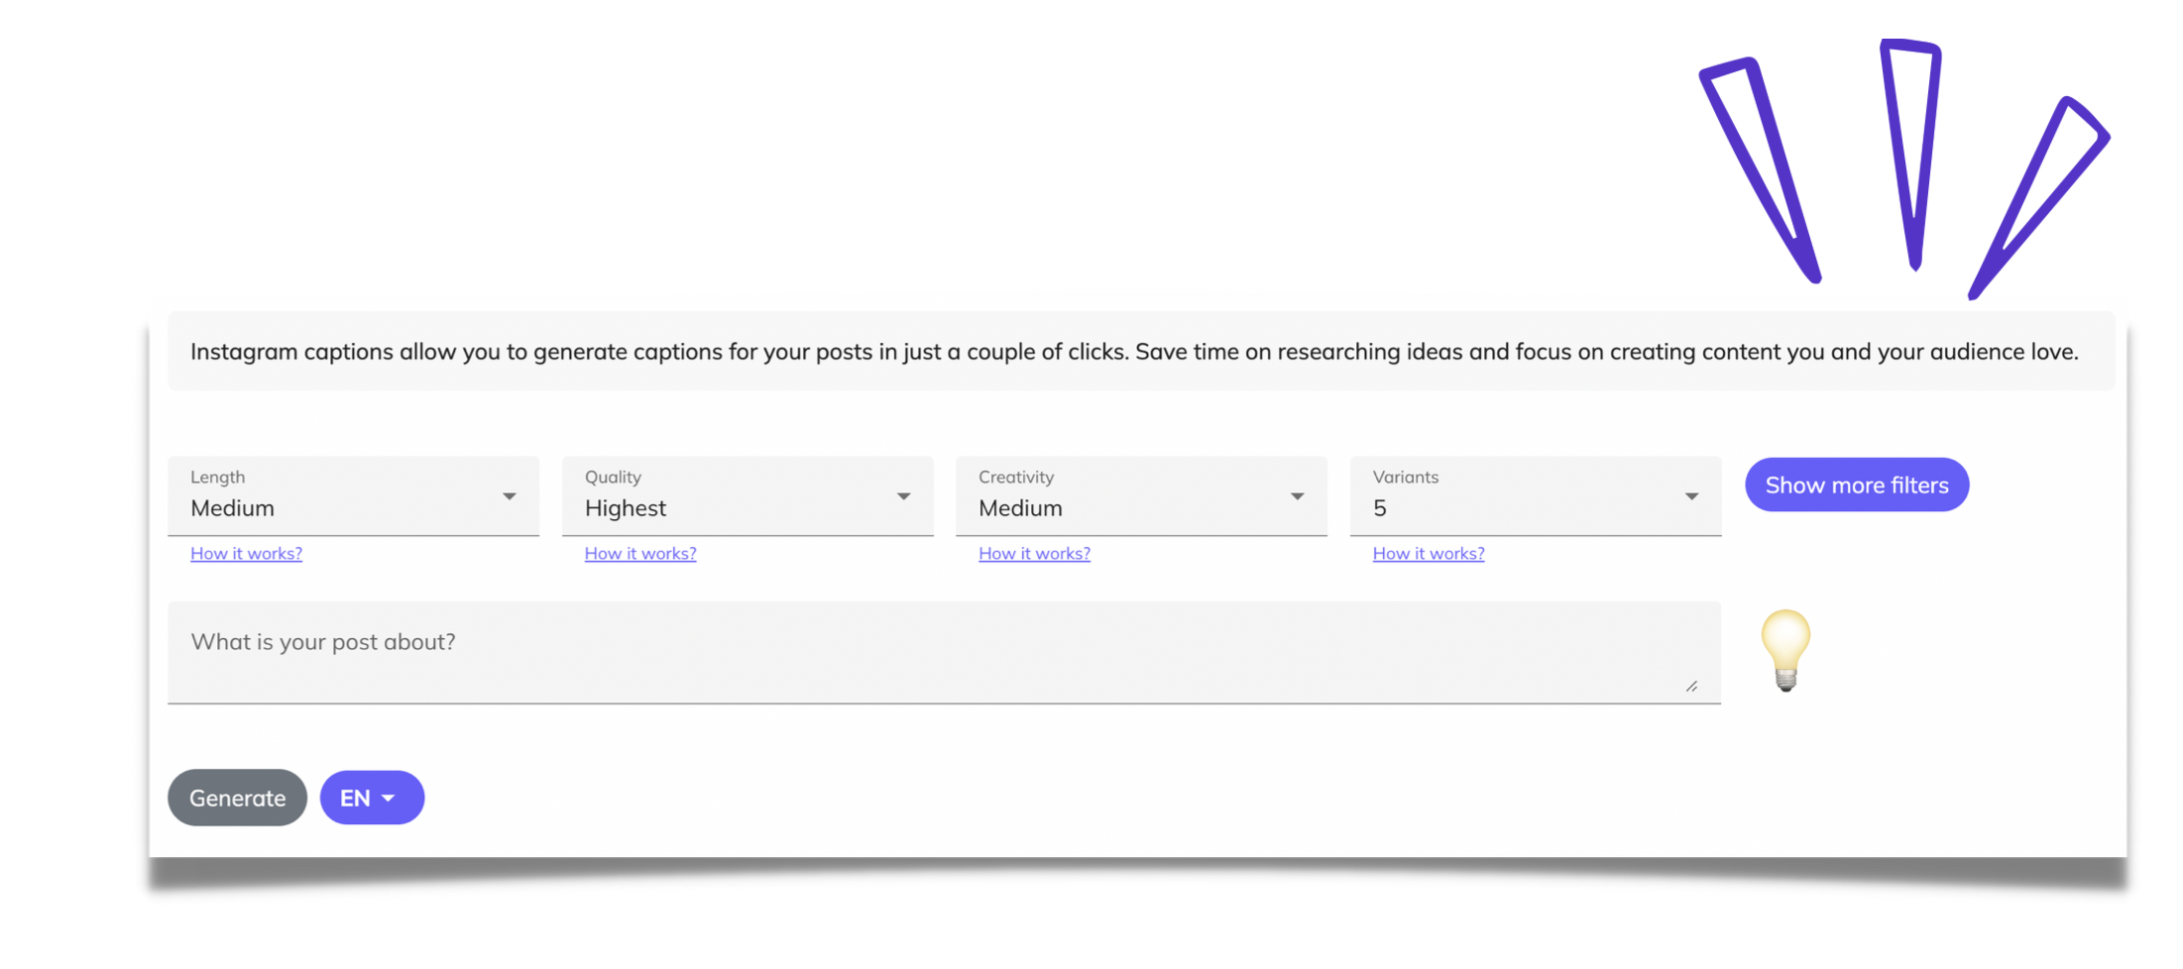Open the Creativity dropdown
Screen dimensions: 2183x969
click(x=1141, y=495)
